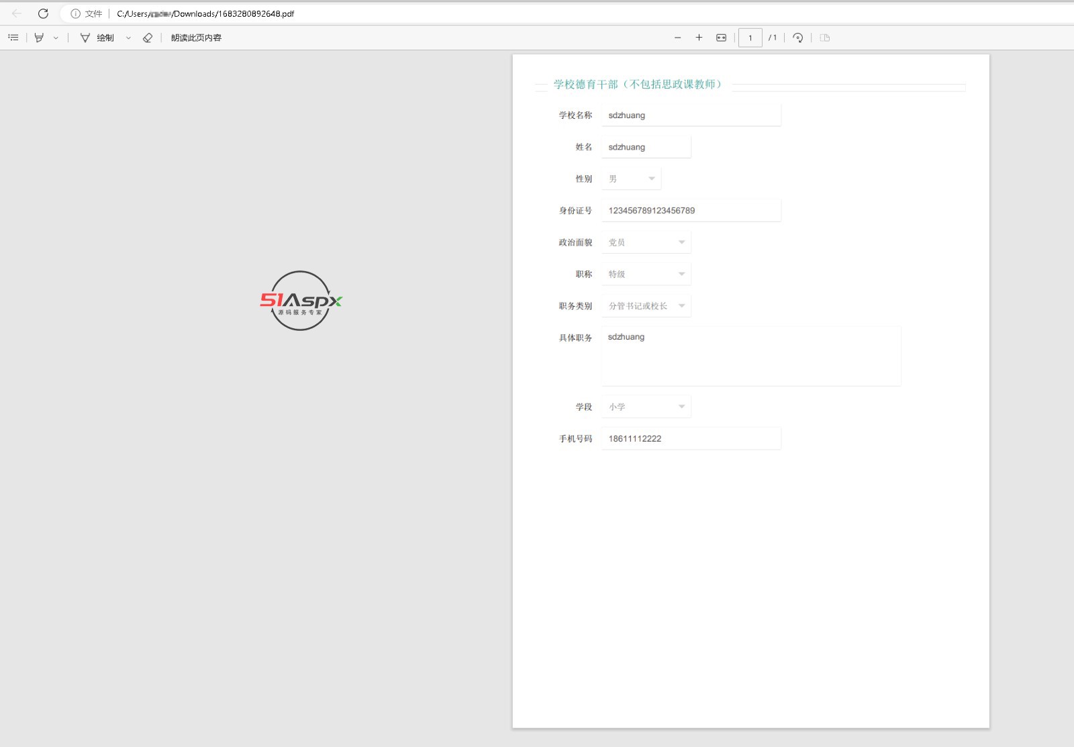This screenshot has height=747, width=1074.
Task: Toggle the fit to width icon
Action: (721, 38)
